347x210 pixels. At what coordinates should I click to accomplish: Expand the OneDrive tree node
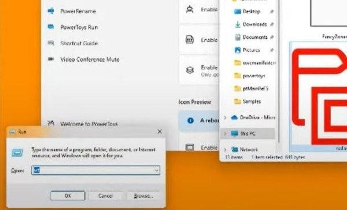click(x=226, y=117)
